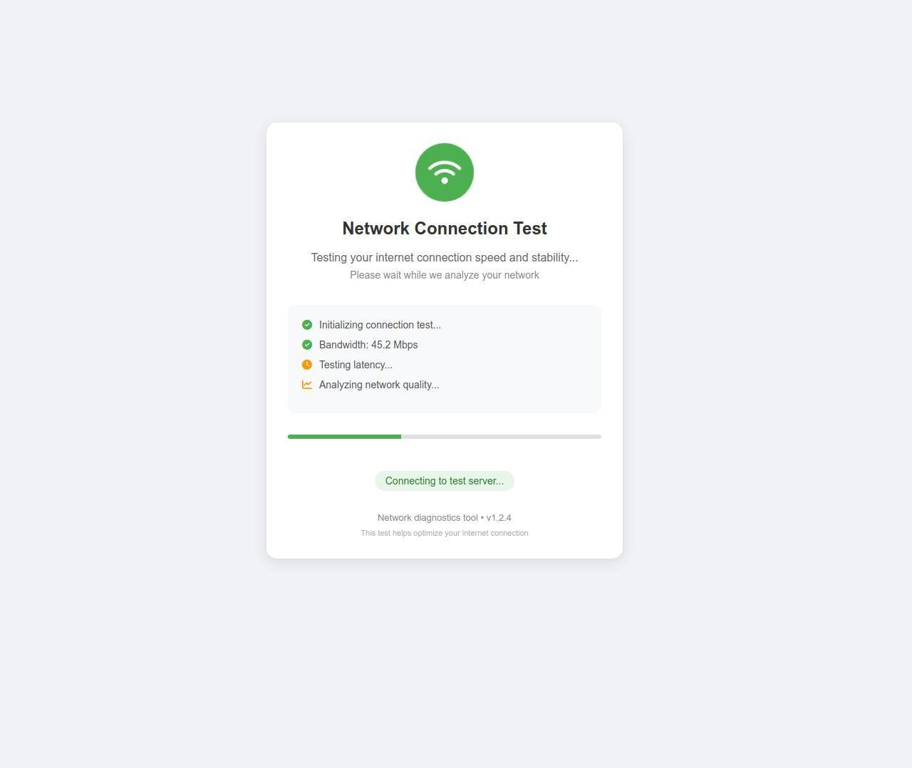The image size is (912, 768).
Task: Click the 'Initializing connection test...' line
Action: (x=380, y=325)
